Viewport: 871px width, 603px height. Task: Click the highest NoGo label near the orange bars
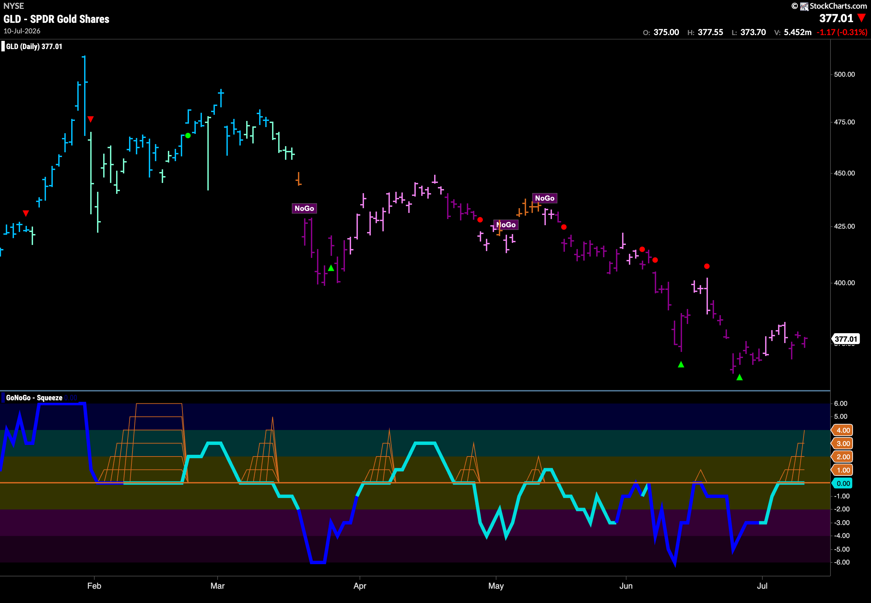click(x=545, y=198)
